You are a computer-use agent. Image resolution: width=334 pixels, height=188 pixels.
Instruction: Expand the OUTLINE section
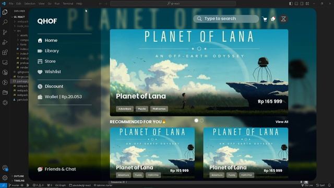point(19,176)
